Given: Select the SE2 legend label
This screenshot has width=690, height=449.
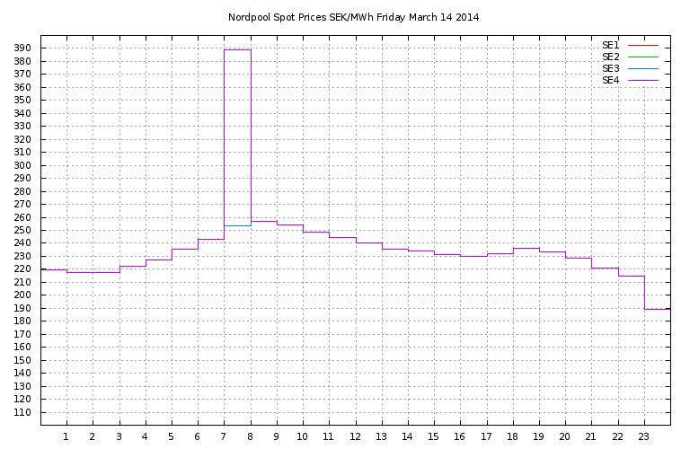Looking at the screenshot, I should [610, 57].
